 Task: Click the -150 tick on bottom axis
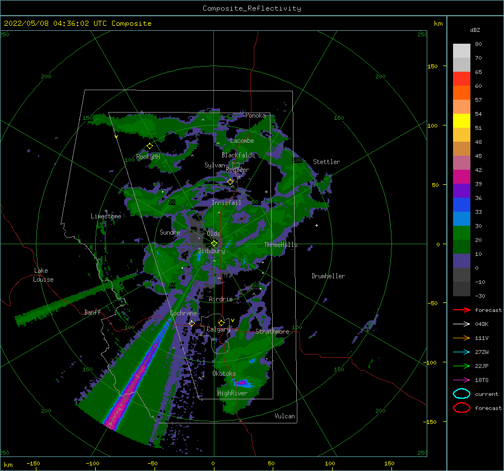pos(33,463)
